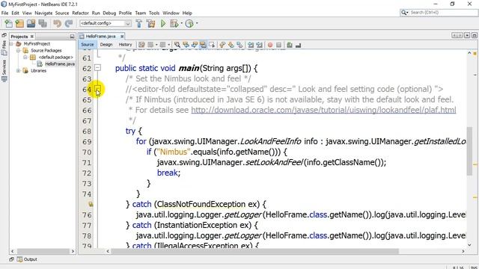Expand the Libraries tree node
Image resolution: width=479 pixels, height=269 pixels.
coord(18,71)
